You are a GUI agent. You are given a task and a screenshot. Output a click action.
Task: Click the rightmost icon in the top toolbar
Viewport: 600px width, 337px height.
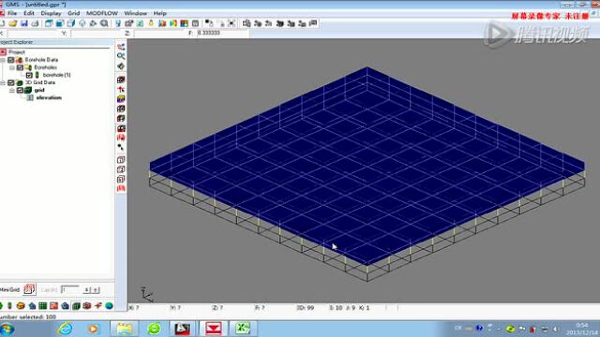point(313,23)
